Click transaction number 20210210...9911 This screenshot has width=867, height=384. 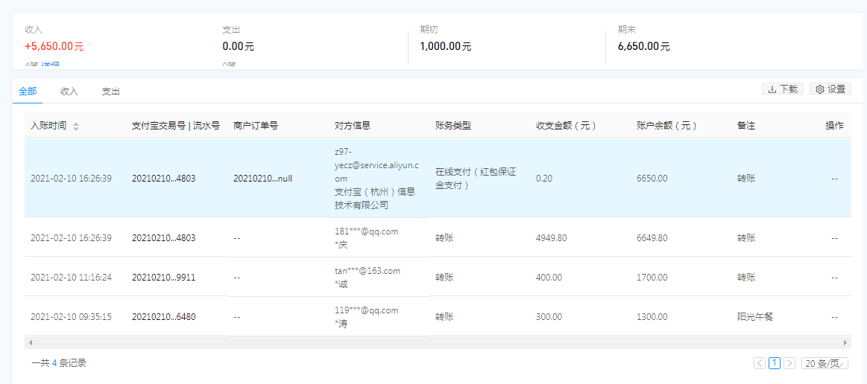click(x=163, y=277)
